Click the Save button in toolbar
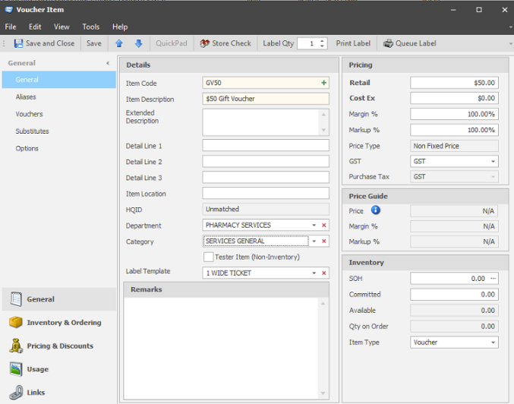This screenshot has height=404, width=514. (x=94, y=43)
